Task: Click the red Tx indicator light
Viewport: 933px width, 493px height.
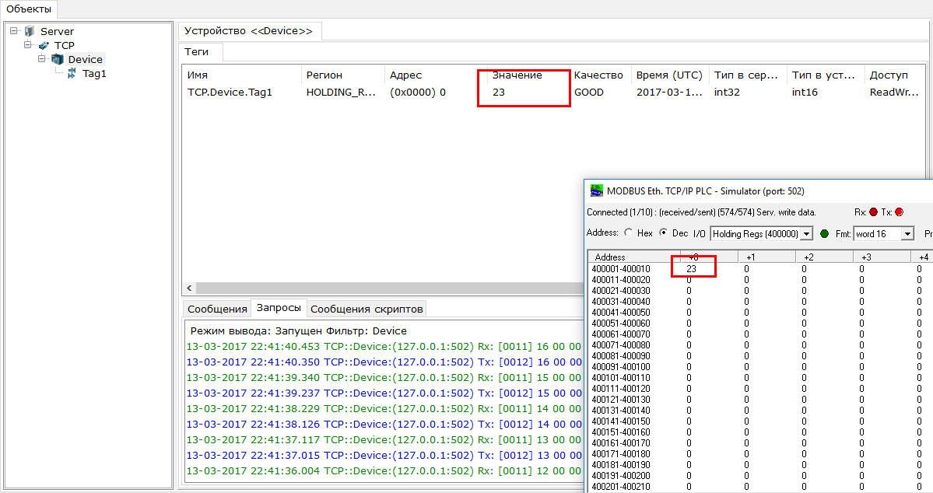Action: coord(898,212)
